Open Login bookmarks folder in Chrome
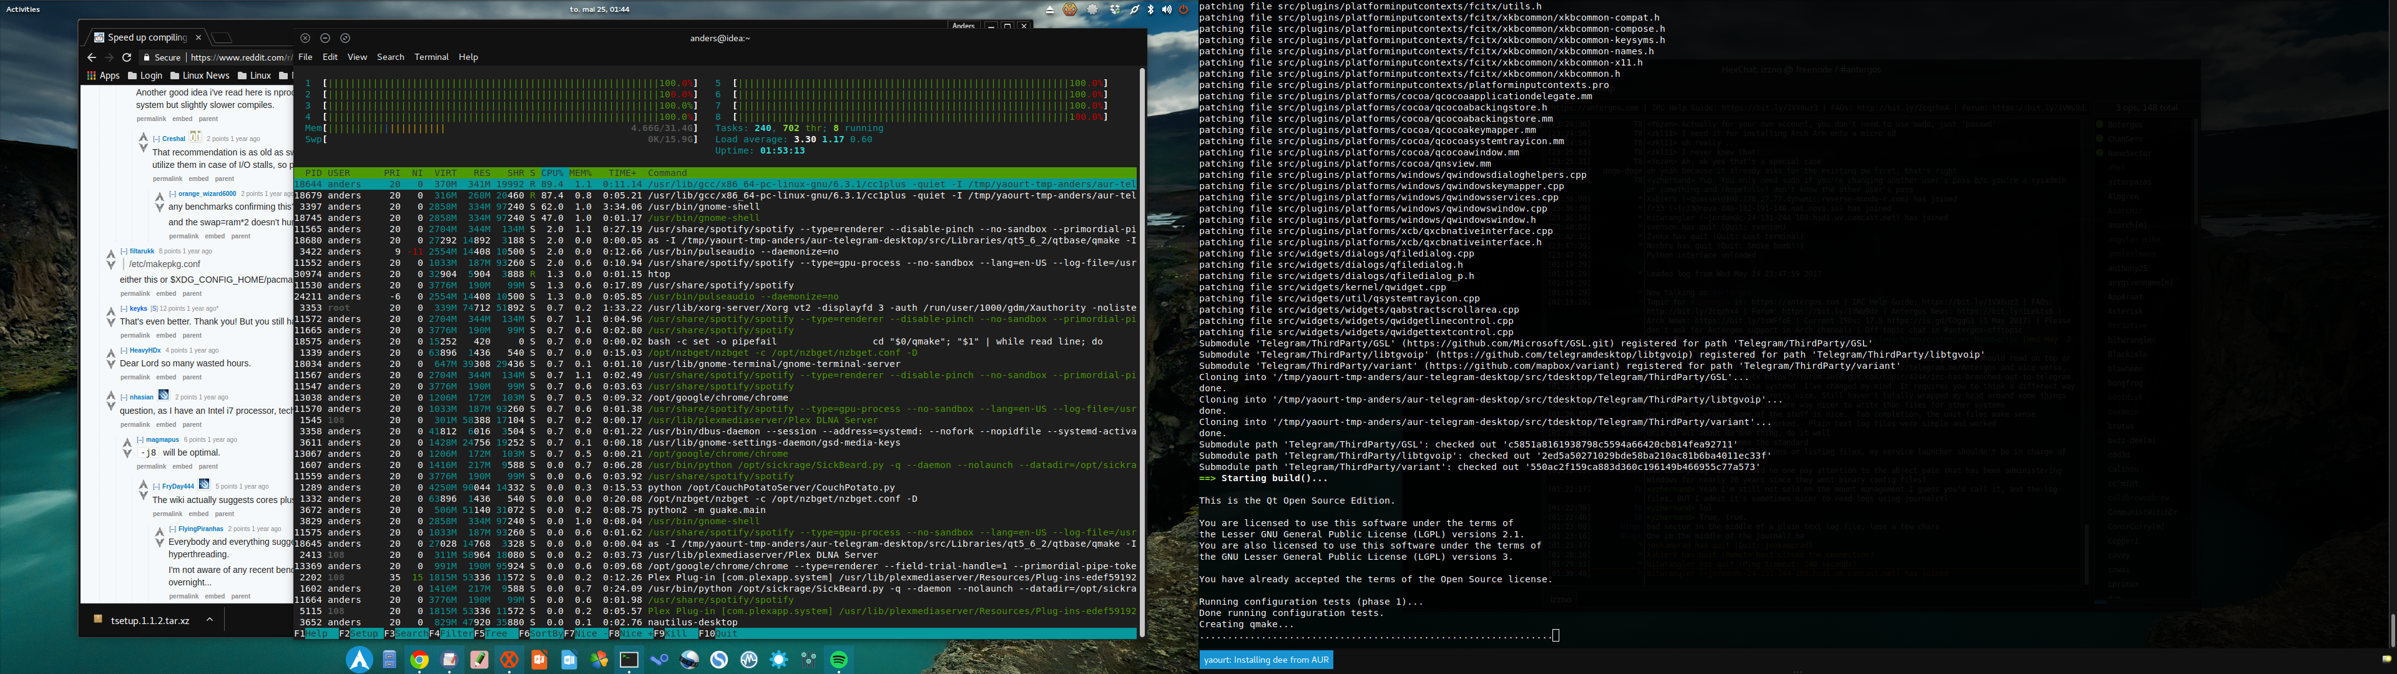The height and width of the screenshot is (674, 2397). [145, 76]
